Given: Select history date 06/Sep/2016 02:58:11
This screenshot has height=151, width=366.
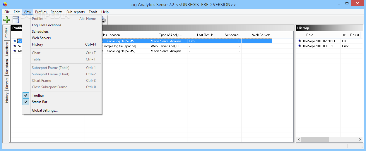Looking at the screenshot, I should (x=319, y=41).
